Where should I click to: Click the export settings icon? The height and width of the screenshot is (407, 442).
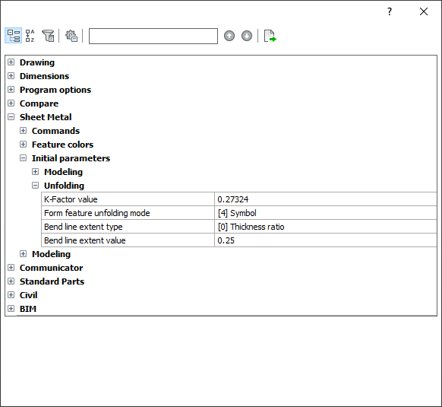[270, 36]
